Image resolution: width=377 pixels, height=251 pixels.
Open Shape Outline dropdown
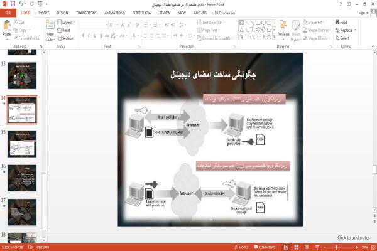(x=317, y=30)
